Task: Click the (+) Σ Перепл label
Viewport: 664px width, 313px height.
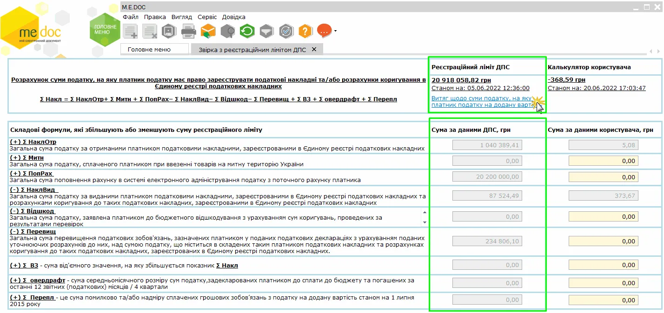Action: pyautogui.click(x=32, y=297)
